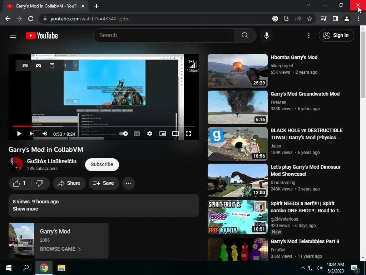Sign in to YouTube
Viewport: 366px width, 275px height.
tap(336, 35)
